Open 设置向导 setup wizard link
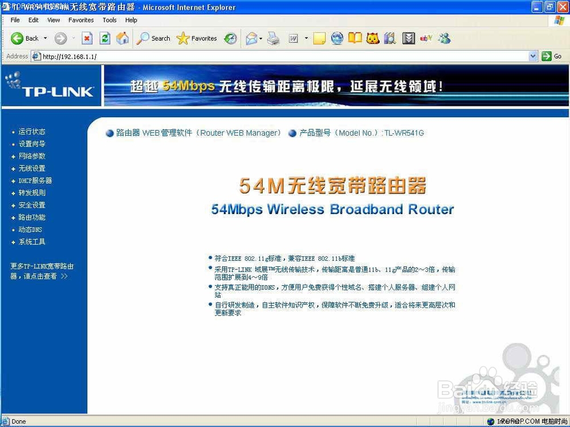This screenshot has width=570, height=427. coord(32,144)
